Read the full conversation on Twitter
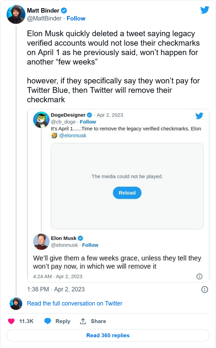 coord(75,303)
